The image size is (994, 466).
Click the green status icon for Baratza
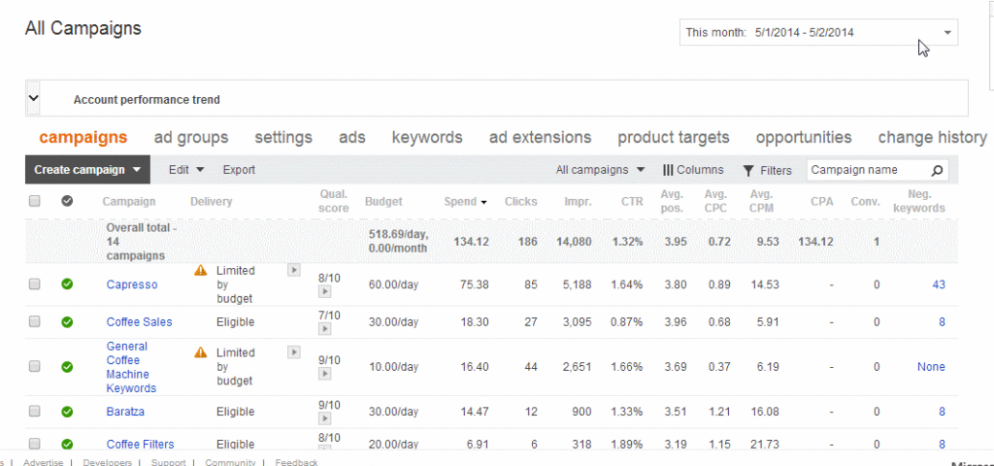(67, 412)
